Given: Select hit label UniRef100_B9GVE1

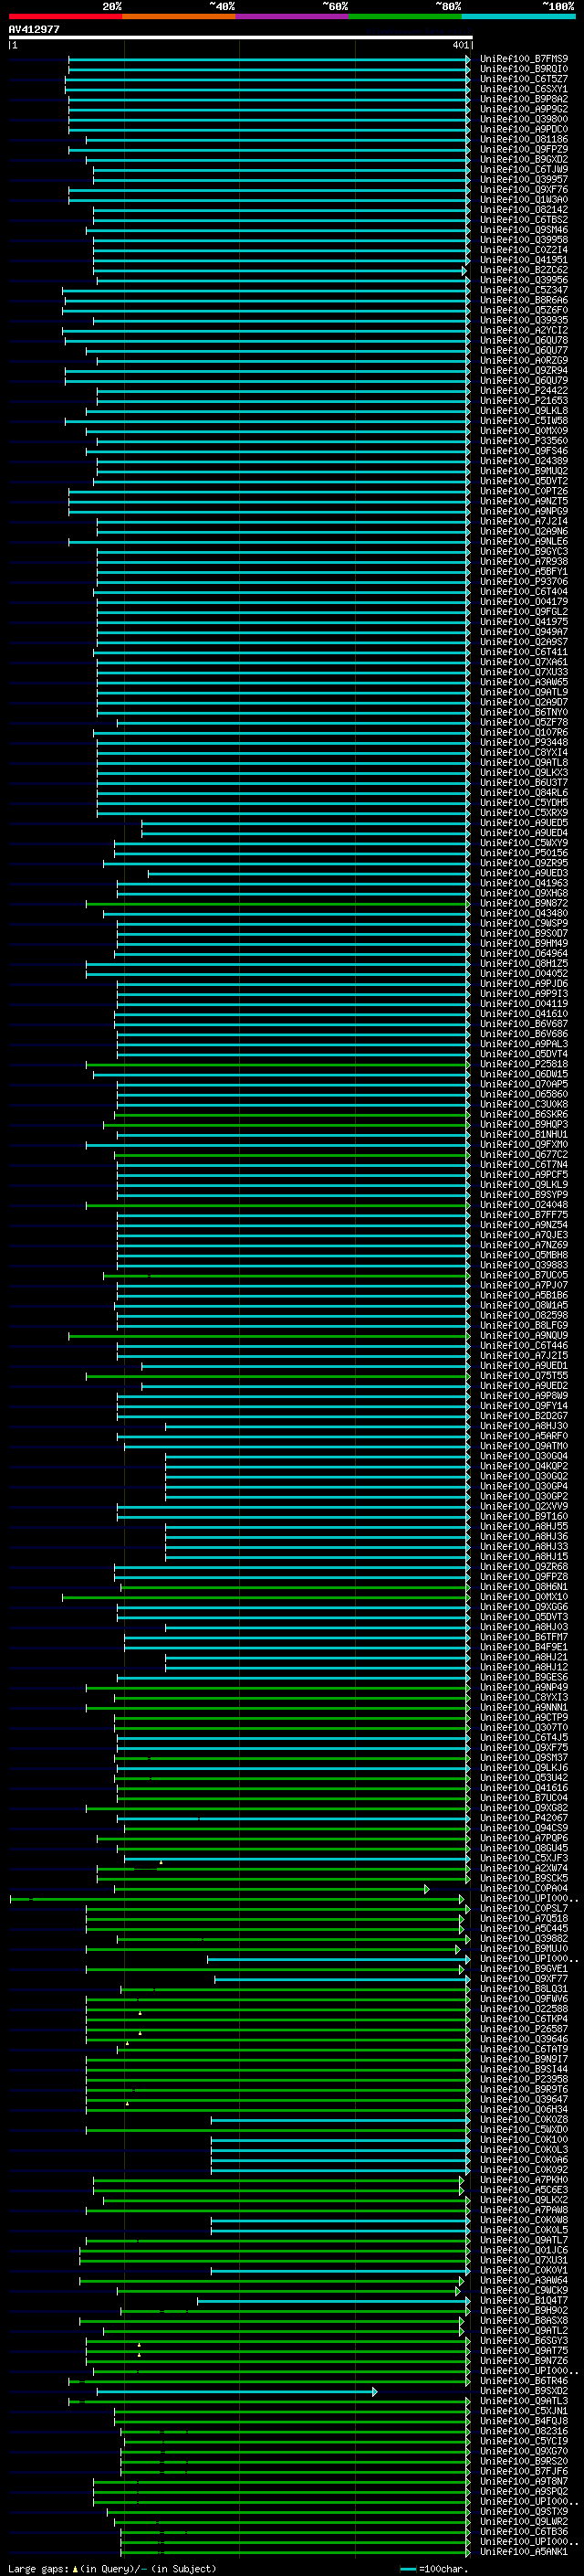Looking at the screenshot, I should coord(523,1969).
